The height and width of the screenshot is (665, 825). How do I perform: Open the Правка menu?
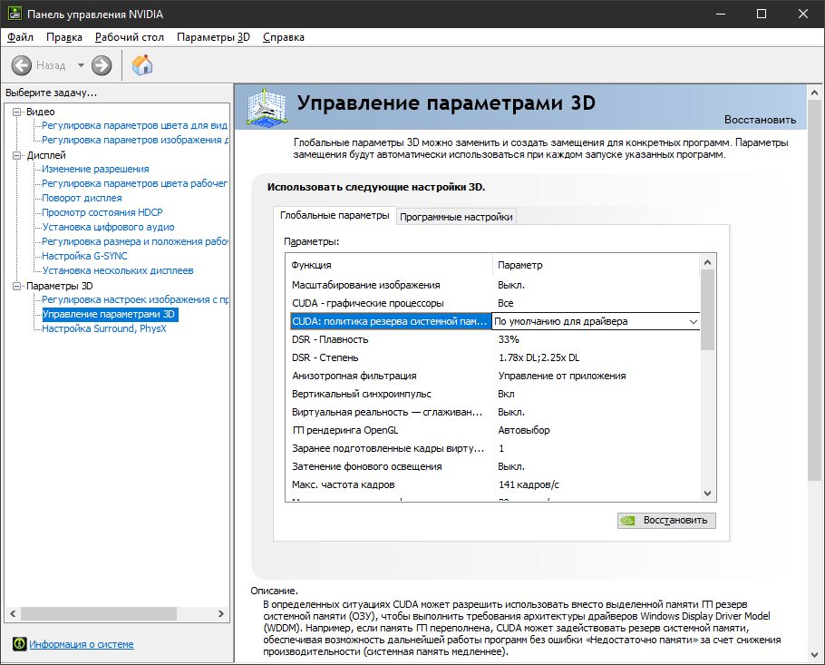pos(64,37)
